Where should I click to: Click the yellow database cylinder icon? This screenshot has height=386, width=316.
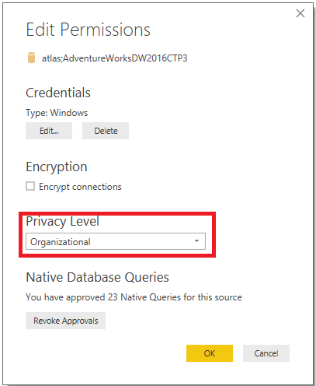click(31, 58)
